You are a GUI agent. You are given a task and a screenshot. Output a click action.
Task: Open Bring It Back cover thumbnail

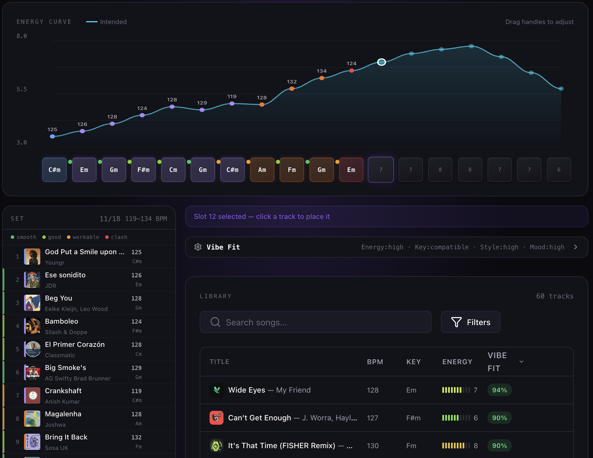tap(32, 442)
